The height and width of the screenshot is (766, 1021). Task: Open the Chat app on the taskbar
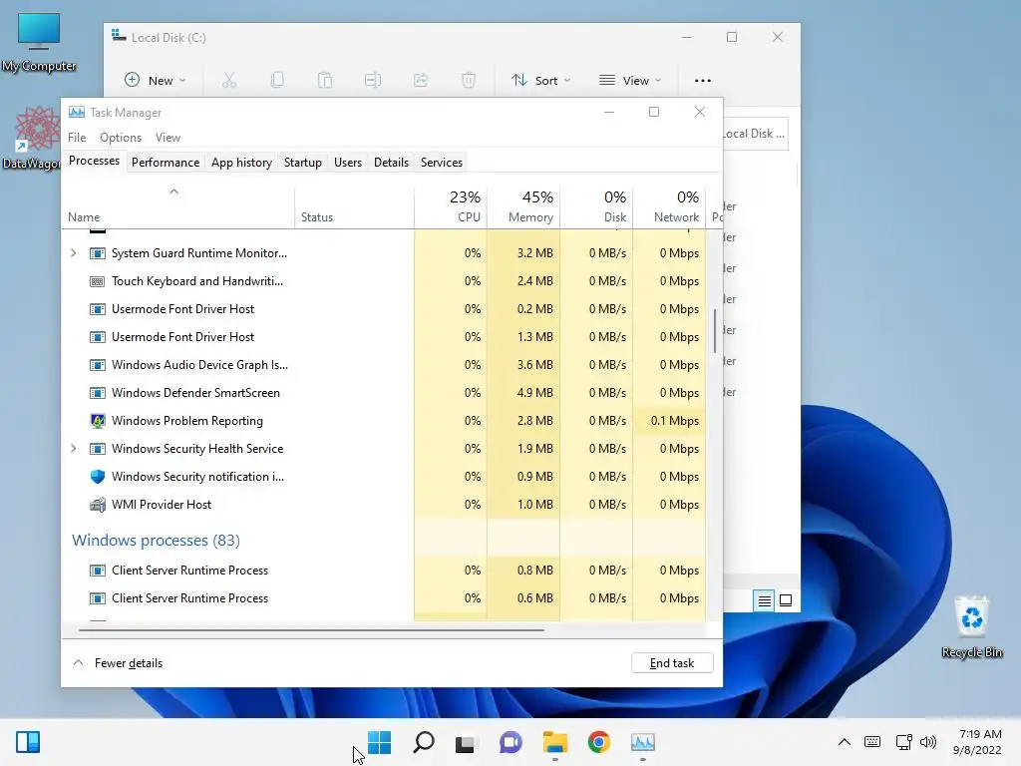pos(510,742)
